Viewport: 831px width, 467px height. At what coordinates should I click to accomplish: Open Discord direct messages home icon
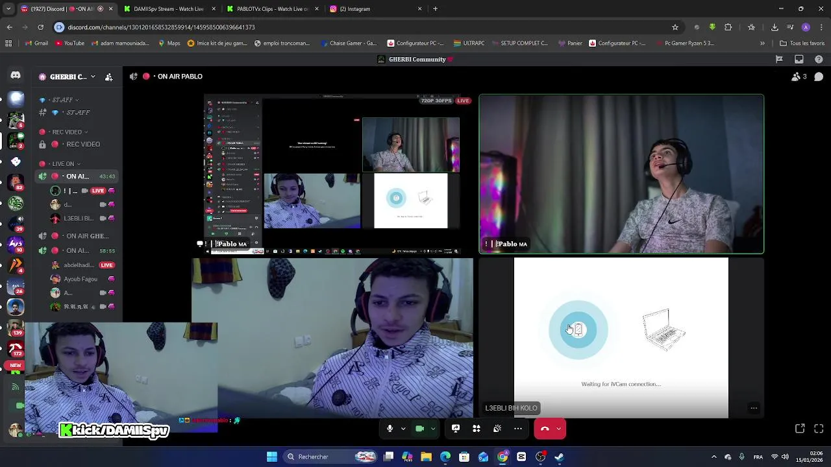point(16,75)
